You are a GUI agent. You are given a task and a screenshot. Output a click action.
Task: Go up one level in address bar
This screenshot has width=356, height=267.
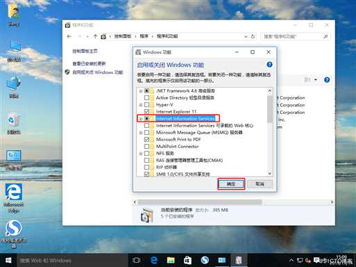click(95, 36)
